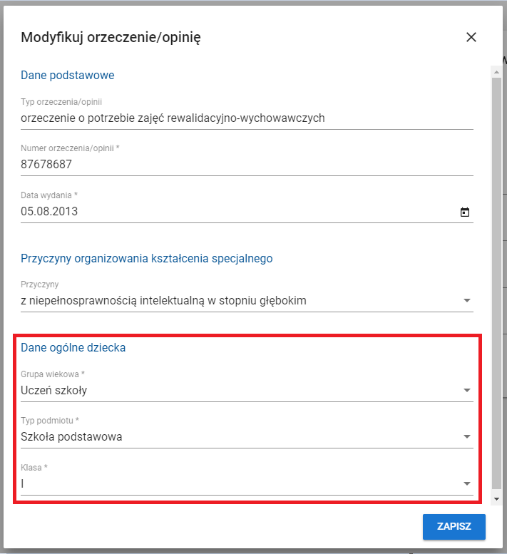Click the Klasa field value 'I'
The width and height of the screenshot is (507, 554).
click(24, 484)
